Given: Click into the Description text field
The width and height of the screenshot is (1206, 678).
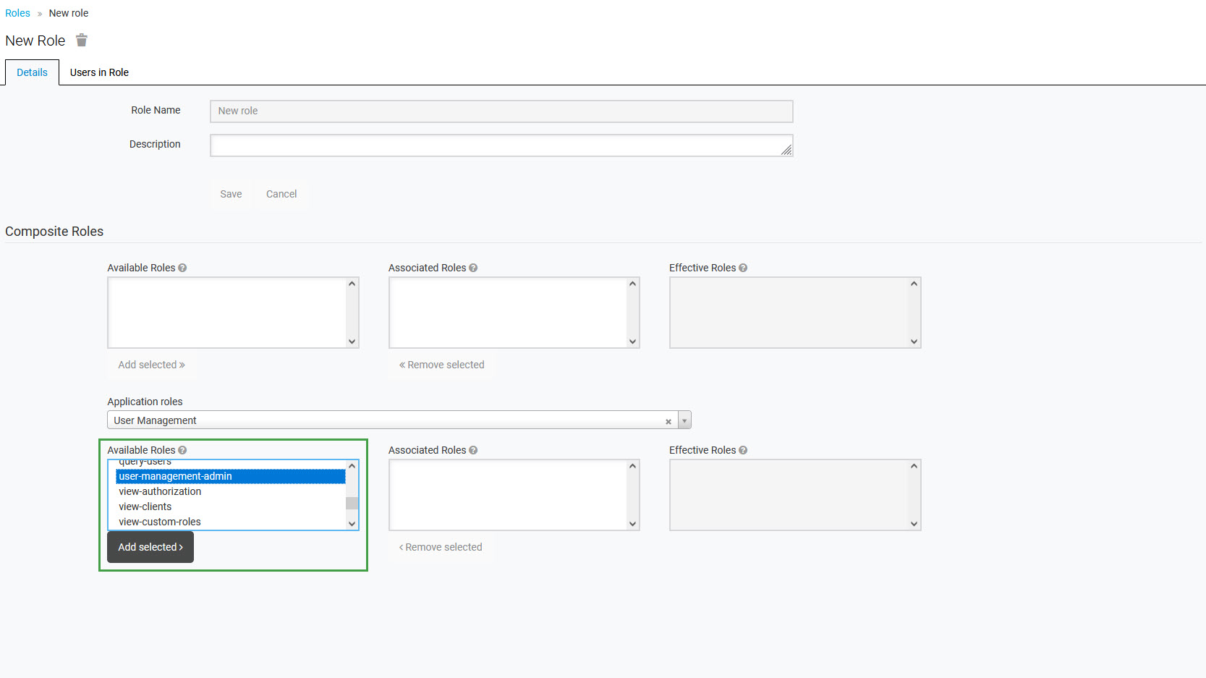Looking at the screenshot, I should [x=501, y=145].
